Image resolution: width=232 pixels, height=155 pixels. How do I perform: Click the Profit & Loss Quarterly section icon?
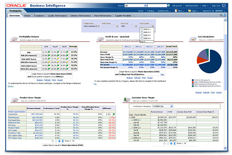pyautogui.click(x=100, y=39)
